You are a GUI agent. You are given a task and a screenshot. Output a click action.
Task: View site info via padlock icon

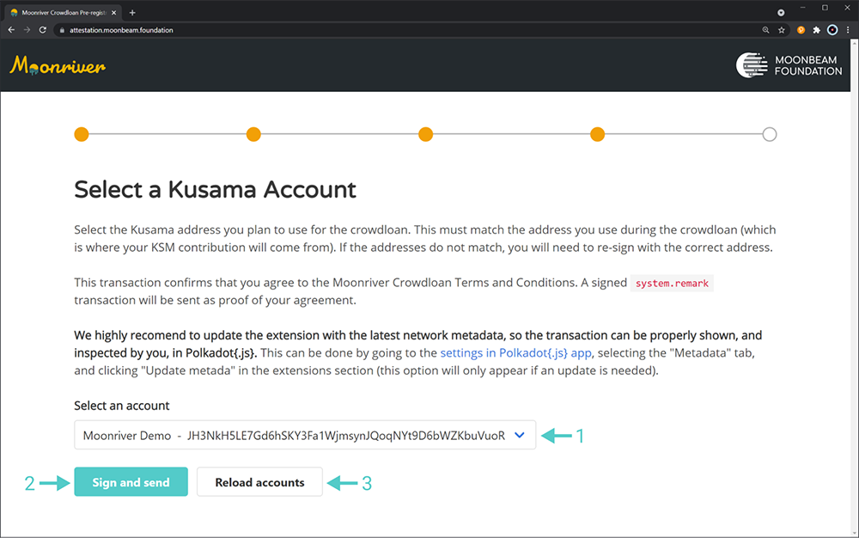[60, 30]
